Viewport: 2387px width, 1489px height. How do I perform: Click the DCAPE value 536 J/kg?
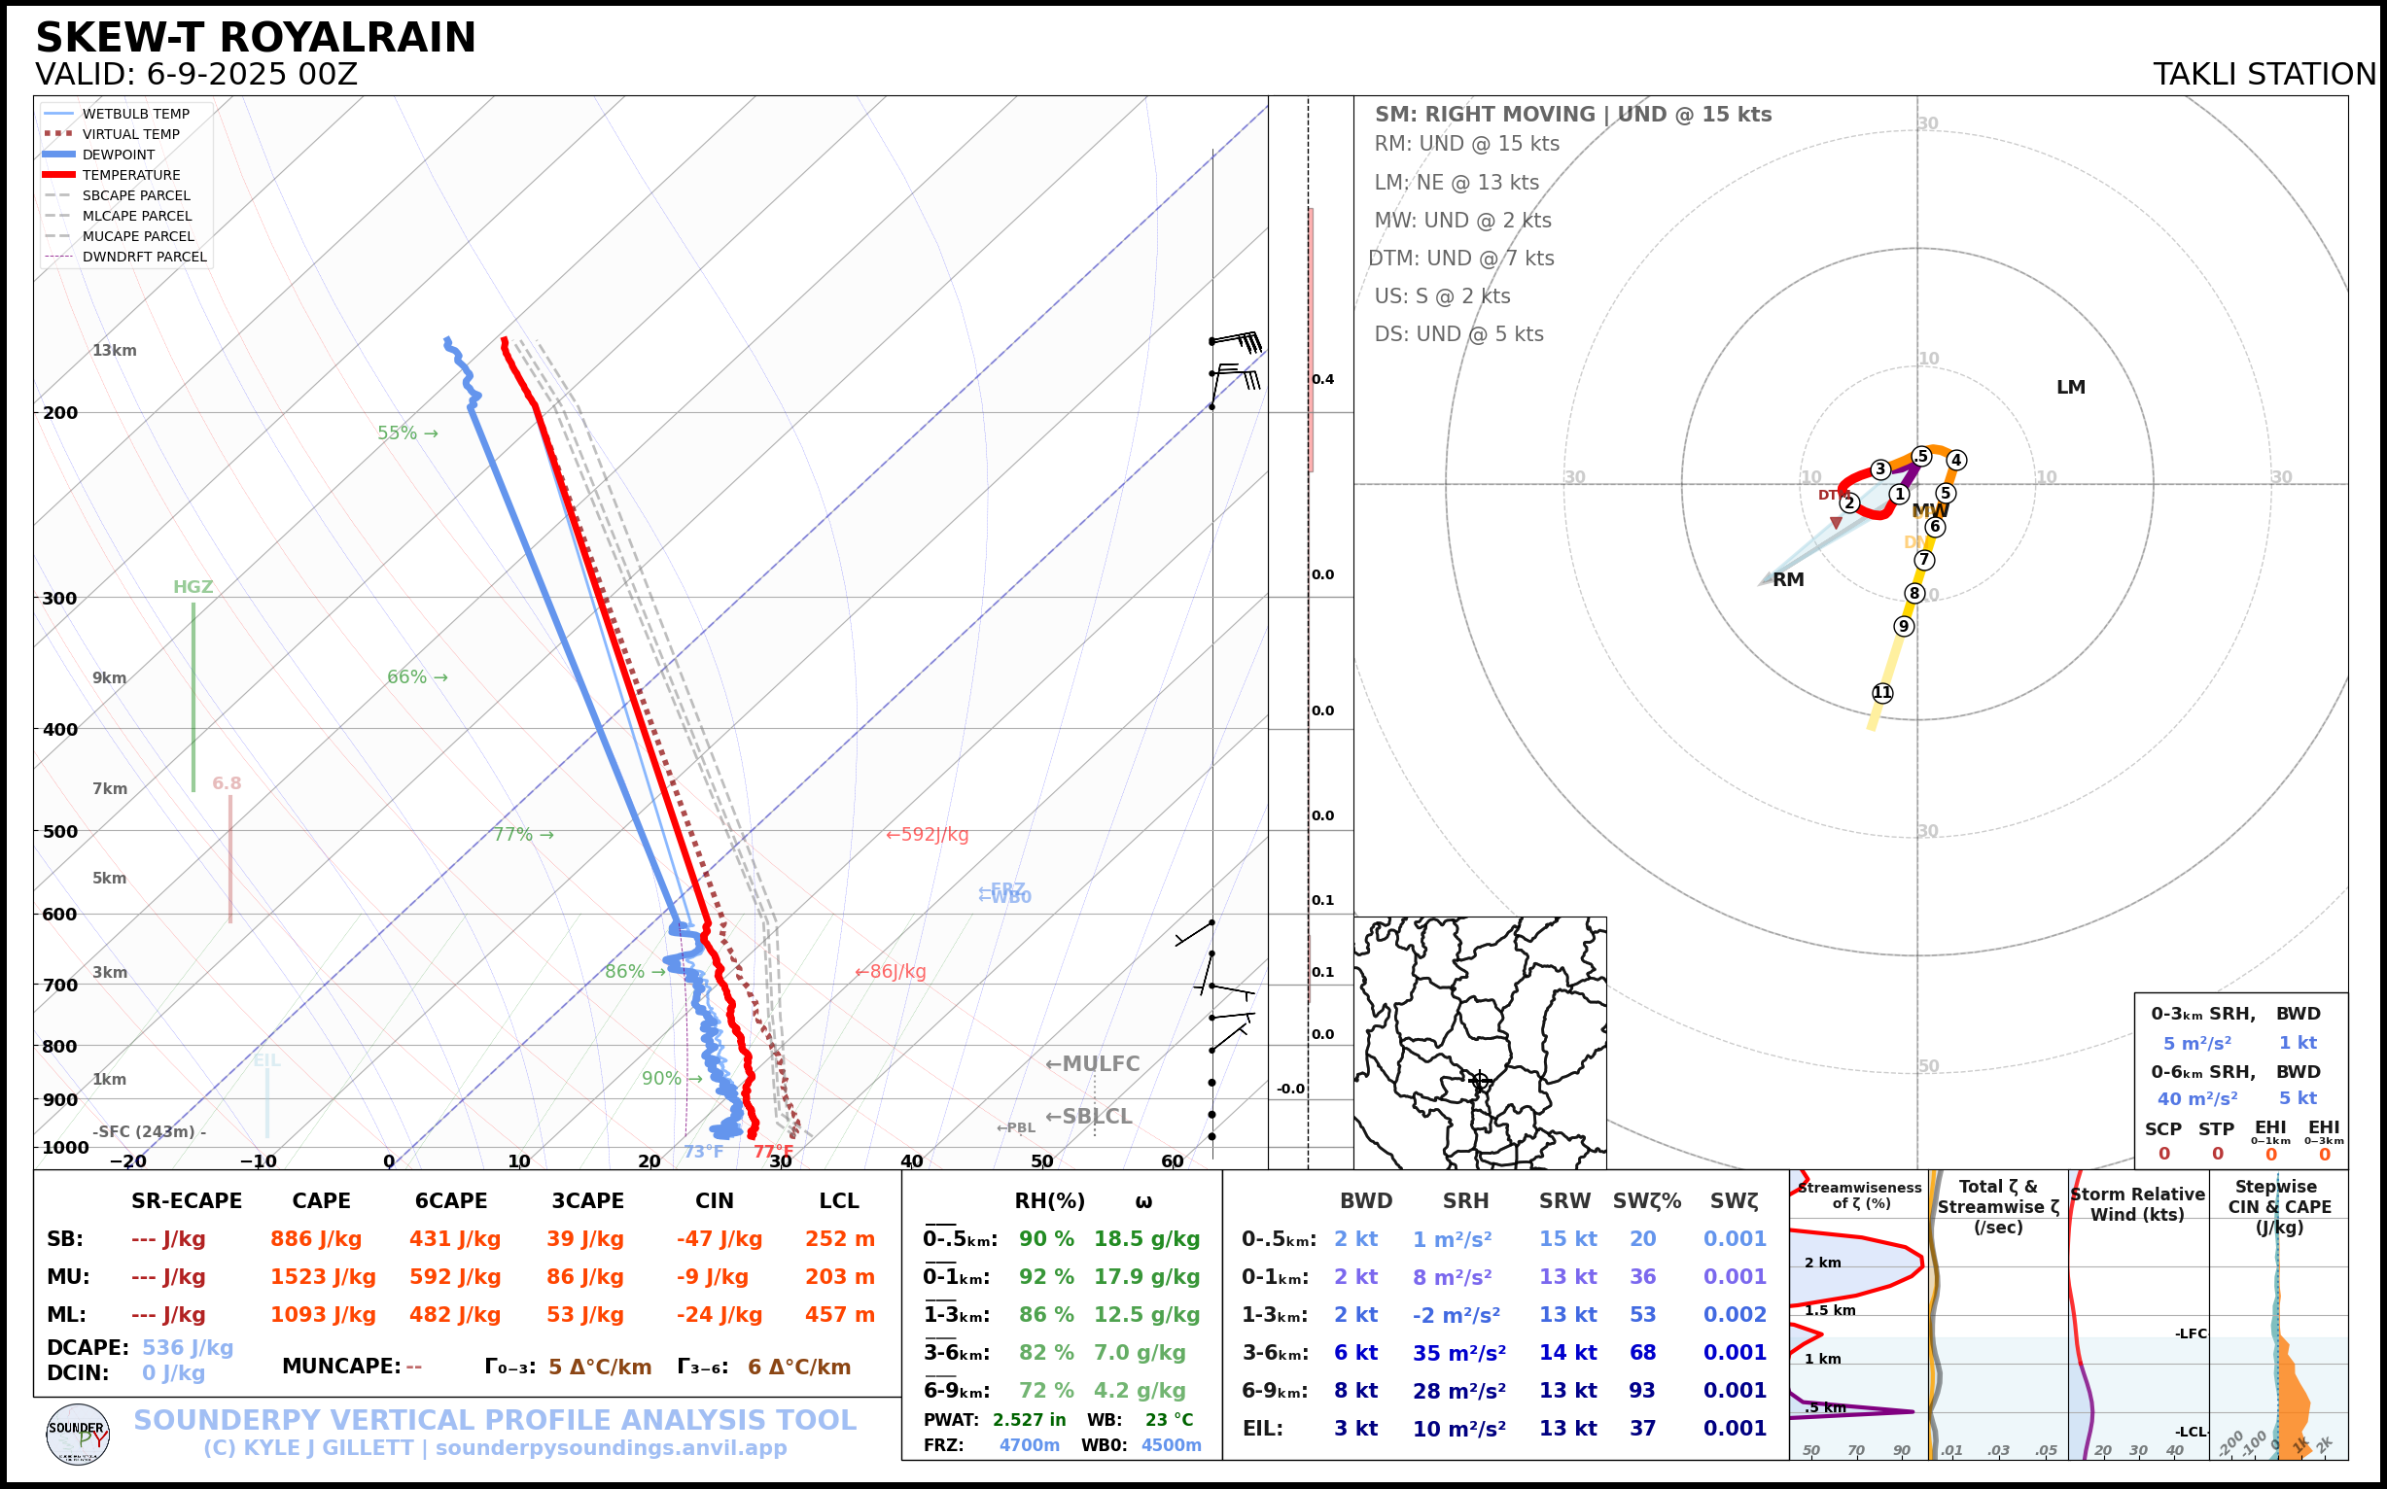[188, 1348]
